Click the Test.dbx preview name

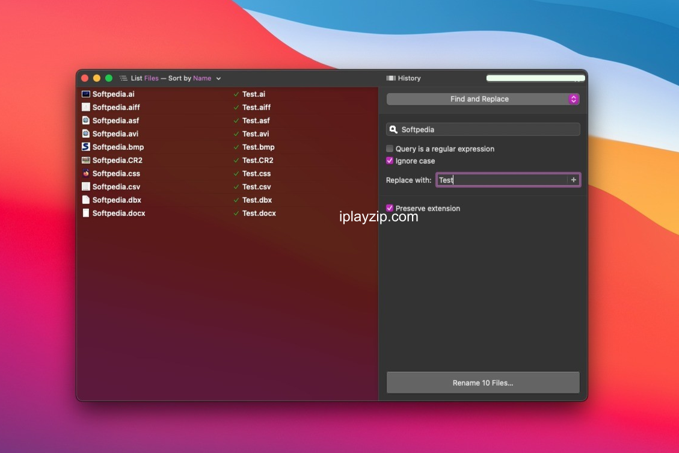(x=257, y=200)
